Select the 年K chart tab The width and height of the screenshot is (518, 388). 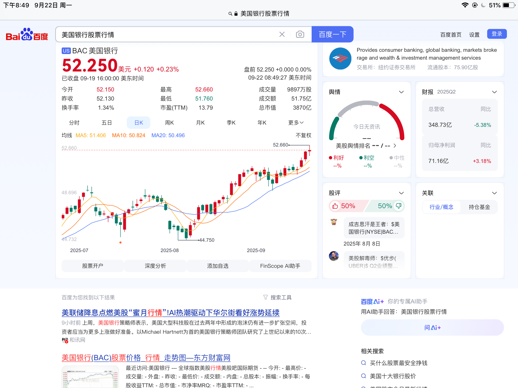pos(262,123)
